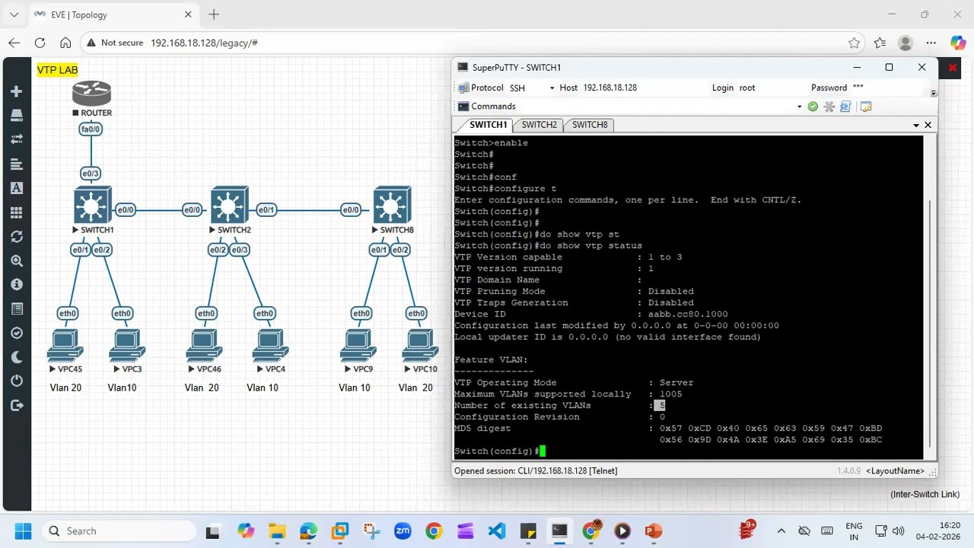Close the active SuperPuTTY session tab

click(928, 125)
